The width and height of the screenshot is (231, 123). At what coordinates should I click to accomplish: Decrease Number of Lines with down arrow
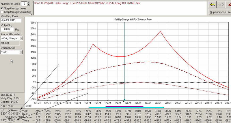tap(28, 5)
